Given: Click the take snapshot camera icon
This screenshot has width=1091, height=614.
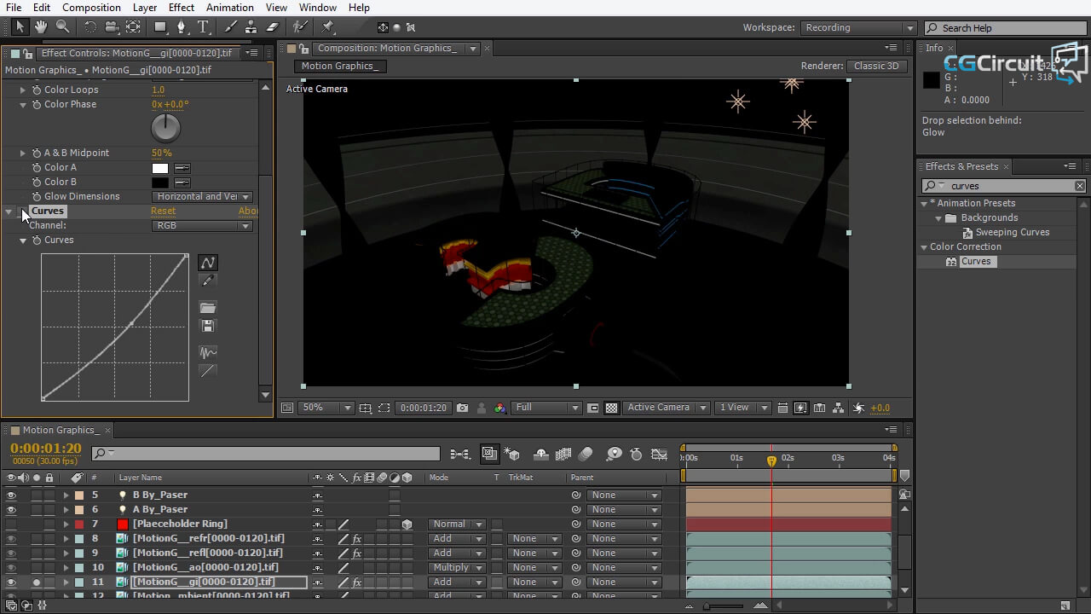Looking at the screenshot, I should (462, 408).
